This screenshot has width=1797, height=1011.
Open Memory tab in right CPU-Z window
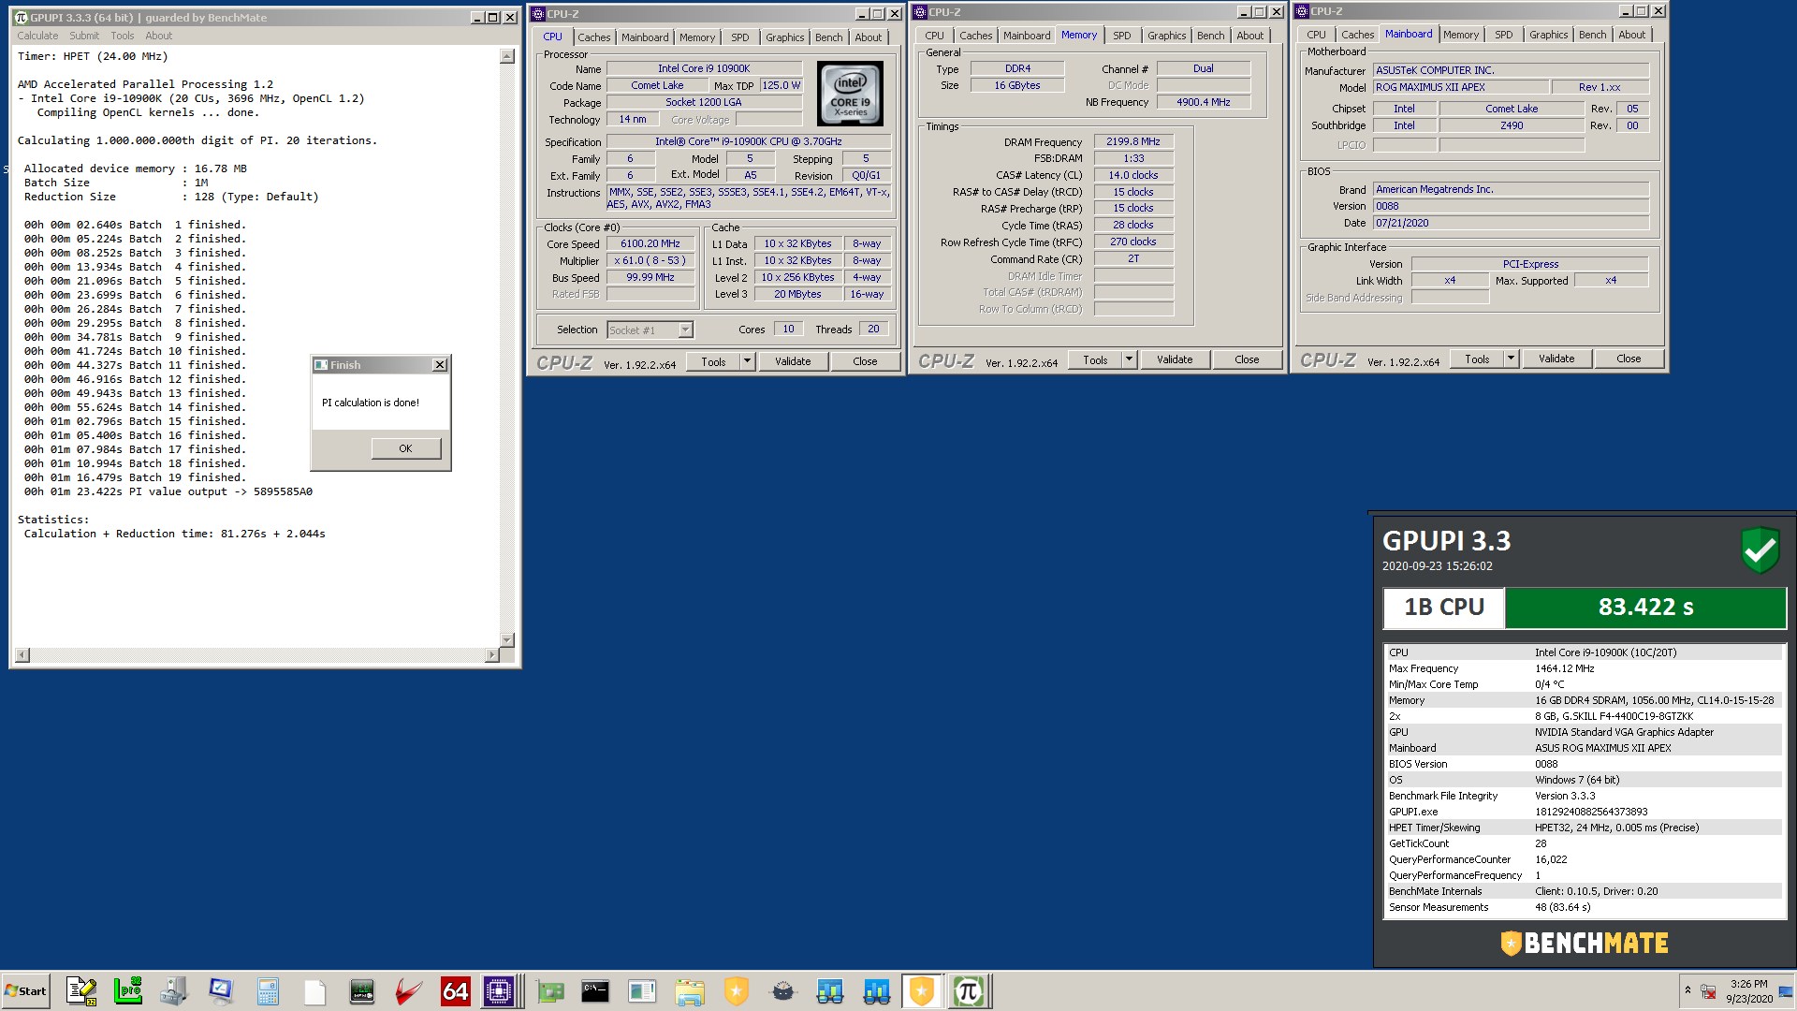tap(1460, 35)
